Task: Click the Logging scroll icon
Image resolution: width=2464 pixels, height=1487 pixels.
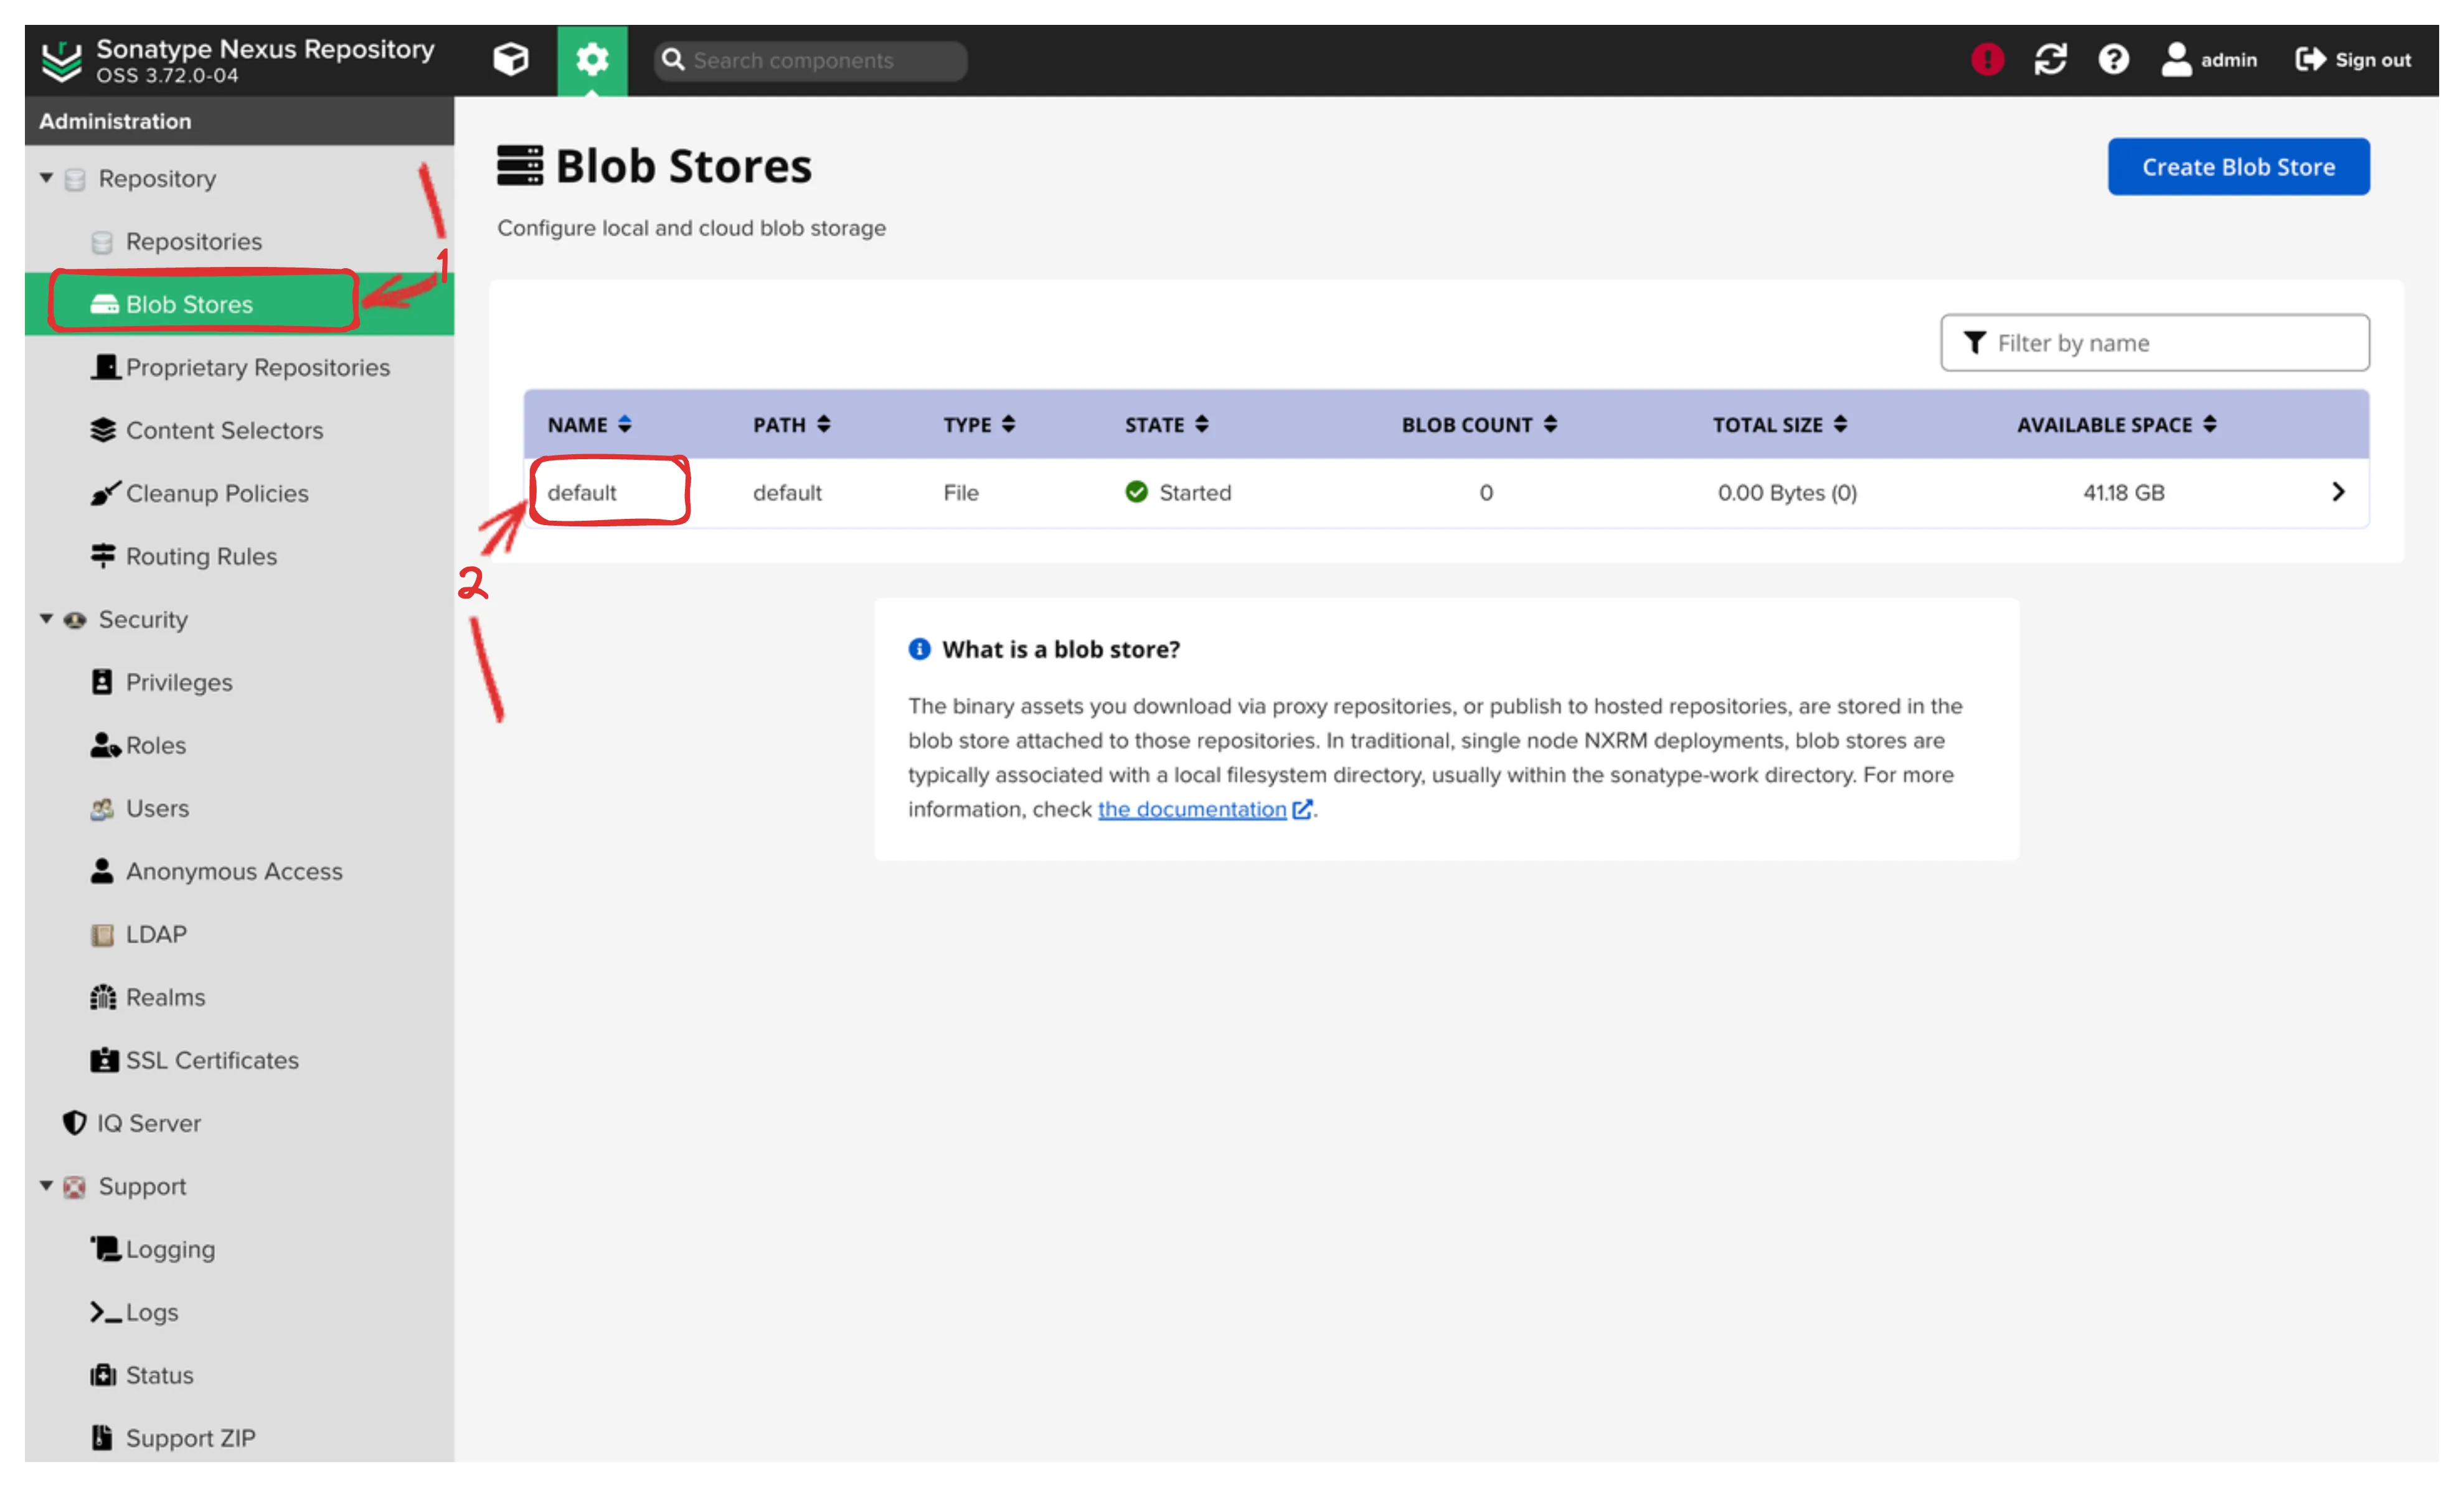Action: point(105,1248)
